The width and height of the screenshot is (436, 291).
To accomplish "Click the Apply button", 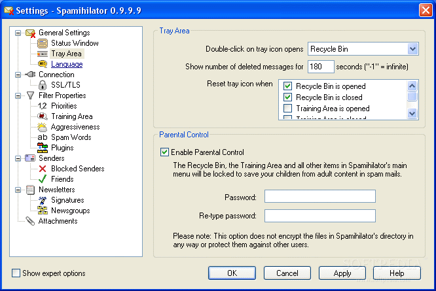I will coord(342,273).
